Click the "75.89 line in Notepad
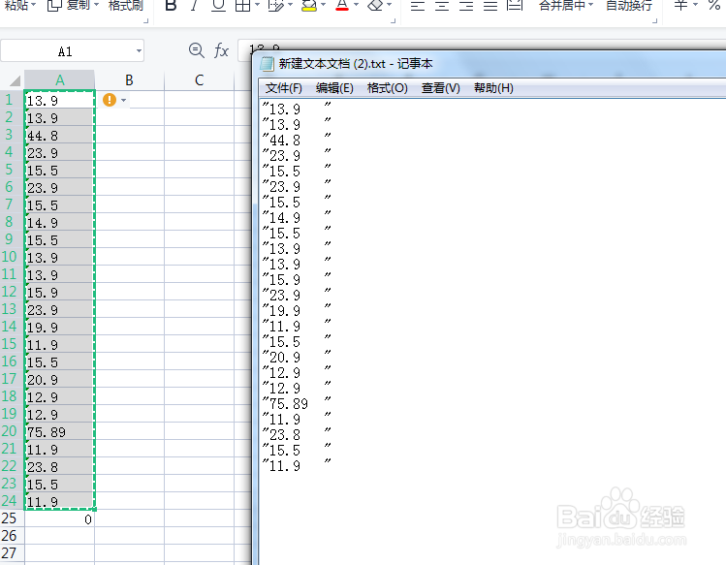Screen dimensions: 726x565 point(297,403)
